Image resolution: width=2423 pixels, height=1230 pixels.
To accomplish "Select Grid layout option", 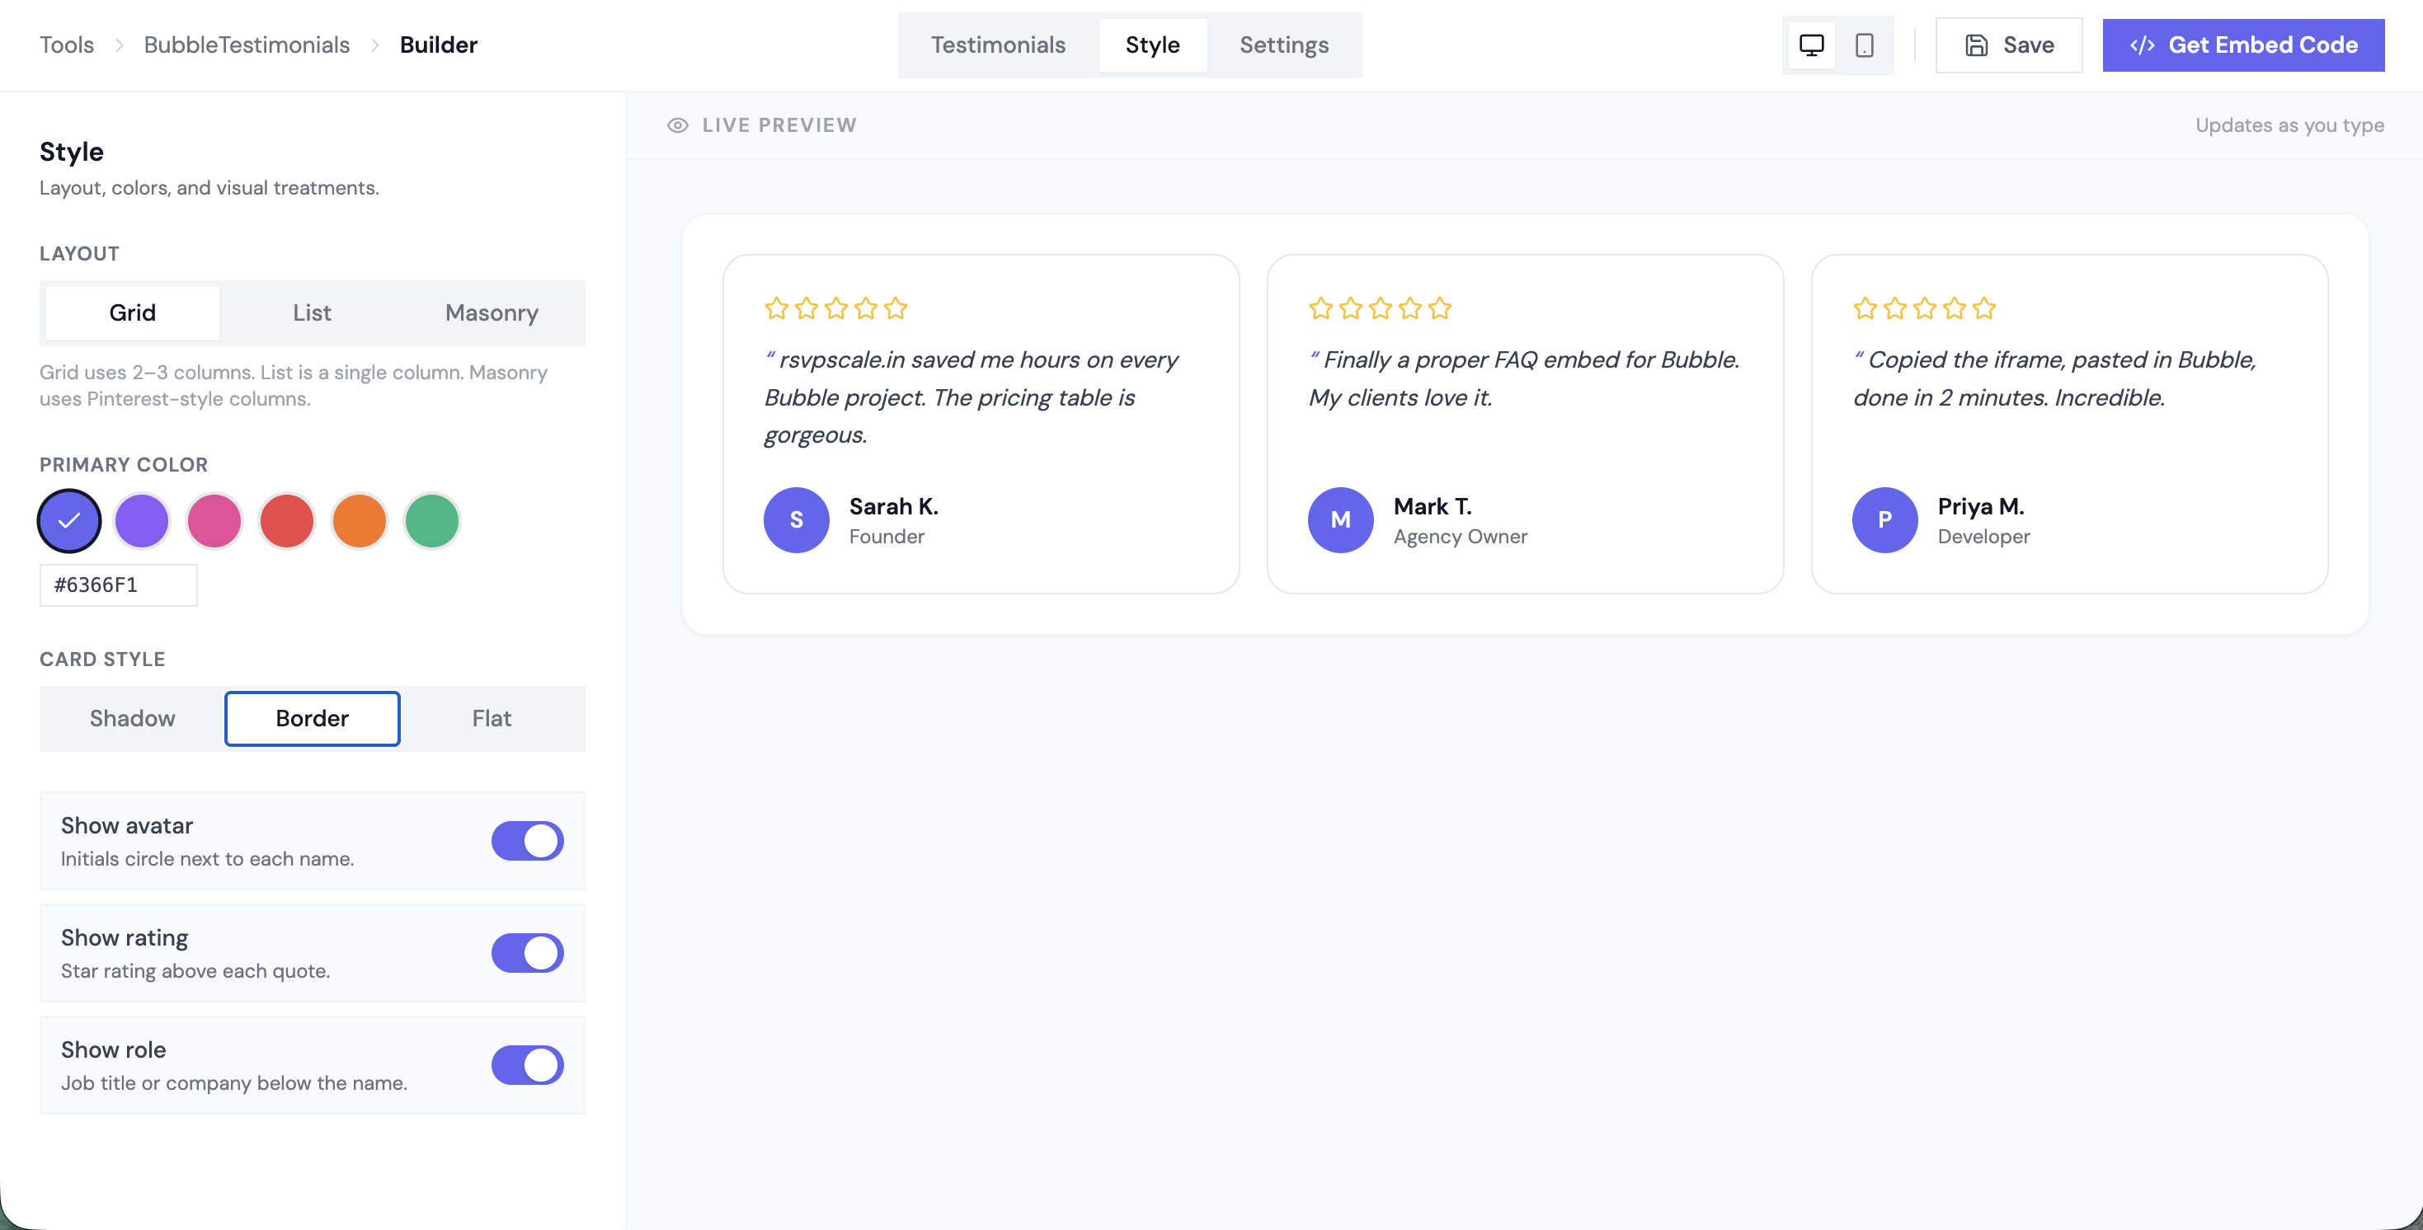I will pyautogui.click(x=132, y=313).
